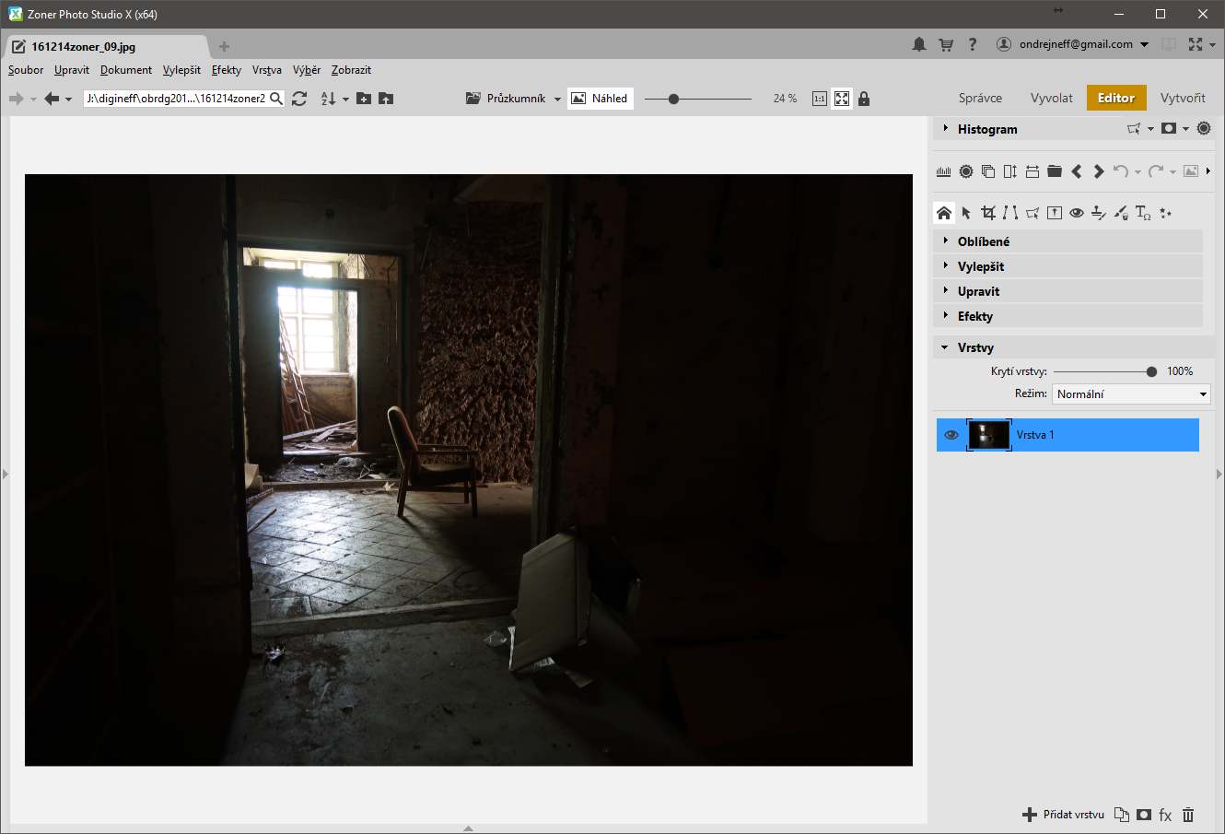
Task: Open the help question mark
Action: (973, 44)
